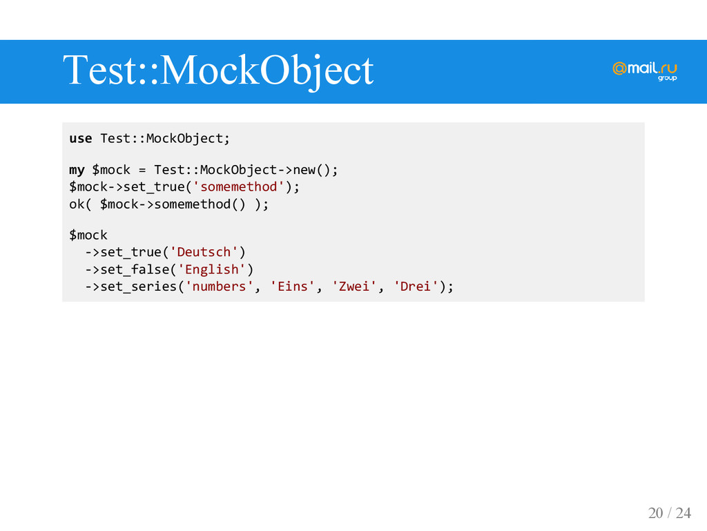Viewport: 707px width, 531px height.
Task: Click the 'Eins' string literal
Action: pos(292,287)
